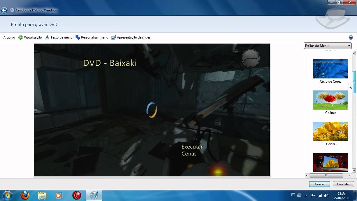Click the Gravar button

pyautogui.click(x=320, y=184)
